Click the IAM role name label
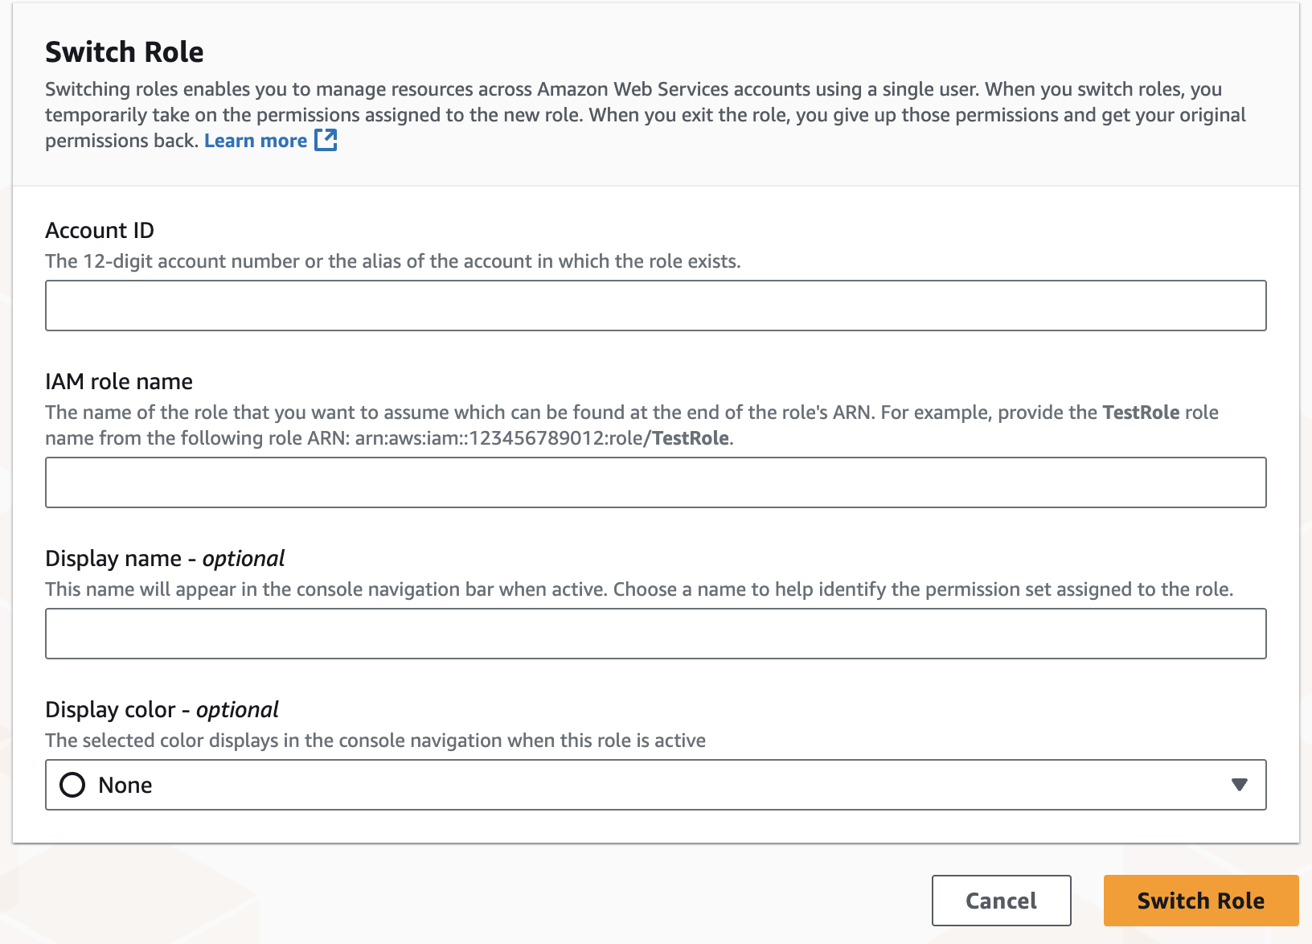Screen dimensions: 1312x944 119,382
